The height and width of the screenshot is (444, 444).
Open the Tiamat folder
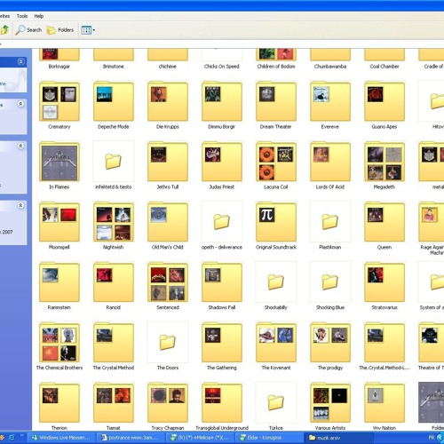coord(114,403)
